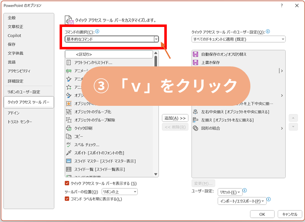Viewport: 305px width, 222px height.
Task: Toggle the show Quick Access Toolbar checkbox
Action: (x=67, y=183)
